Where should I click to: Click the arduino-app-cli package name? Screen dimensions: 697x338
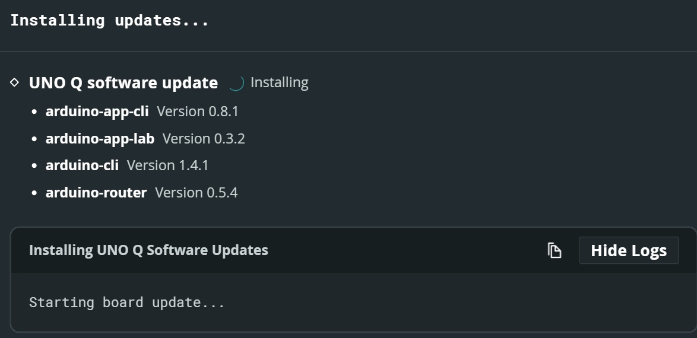click(x=97, y=111)
